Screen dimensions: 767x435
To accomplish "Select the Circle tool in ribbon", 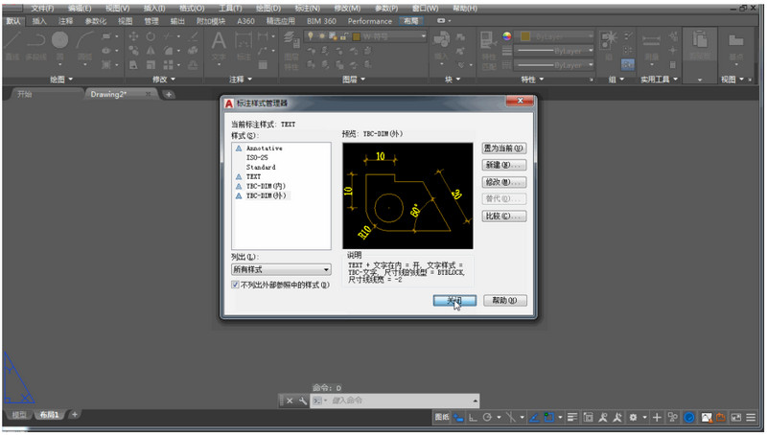I will tap(59, 40).
